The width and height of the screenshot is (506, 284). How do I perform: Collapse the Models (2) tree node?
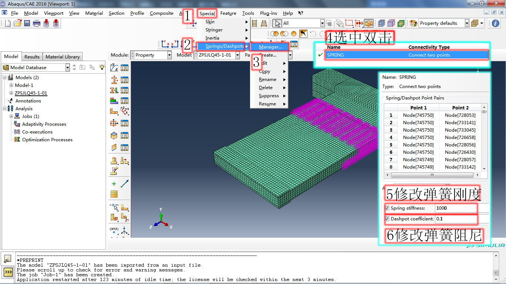tap(4, 78)
